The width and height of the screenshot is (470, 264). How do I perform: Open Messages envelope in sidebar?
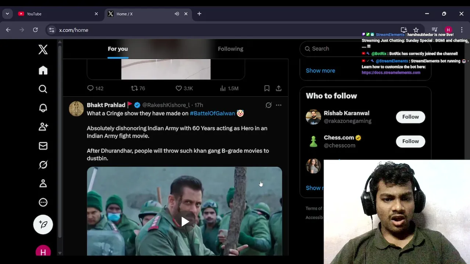point(43,146)
